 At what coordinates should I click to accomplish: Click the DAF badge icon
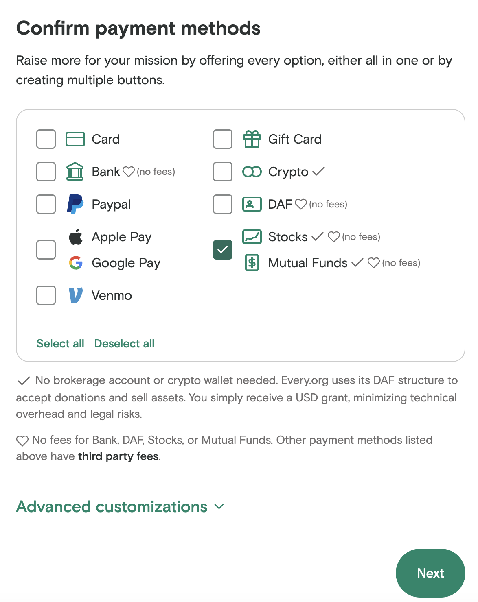[252, 204]
